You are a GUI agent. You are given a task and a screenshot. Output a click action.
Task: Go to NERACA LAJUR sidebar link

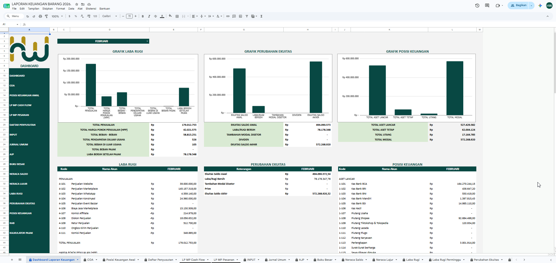19,184
